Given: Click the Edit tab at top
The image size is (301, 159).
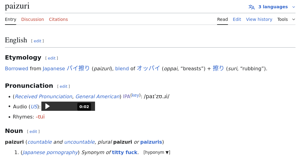Looking at the screenshot, I should pyautogui.click(x=237, y=19).
